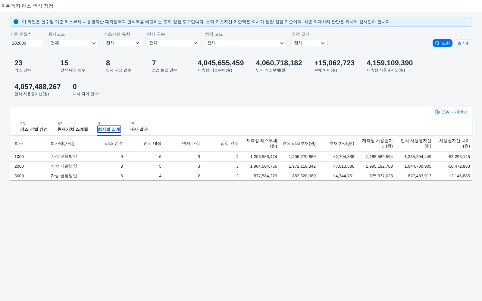The height and width of the screenshot is (301, 482).
Task: Click the 회사 column header
Action: (x=19, y=144)
